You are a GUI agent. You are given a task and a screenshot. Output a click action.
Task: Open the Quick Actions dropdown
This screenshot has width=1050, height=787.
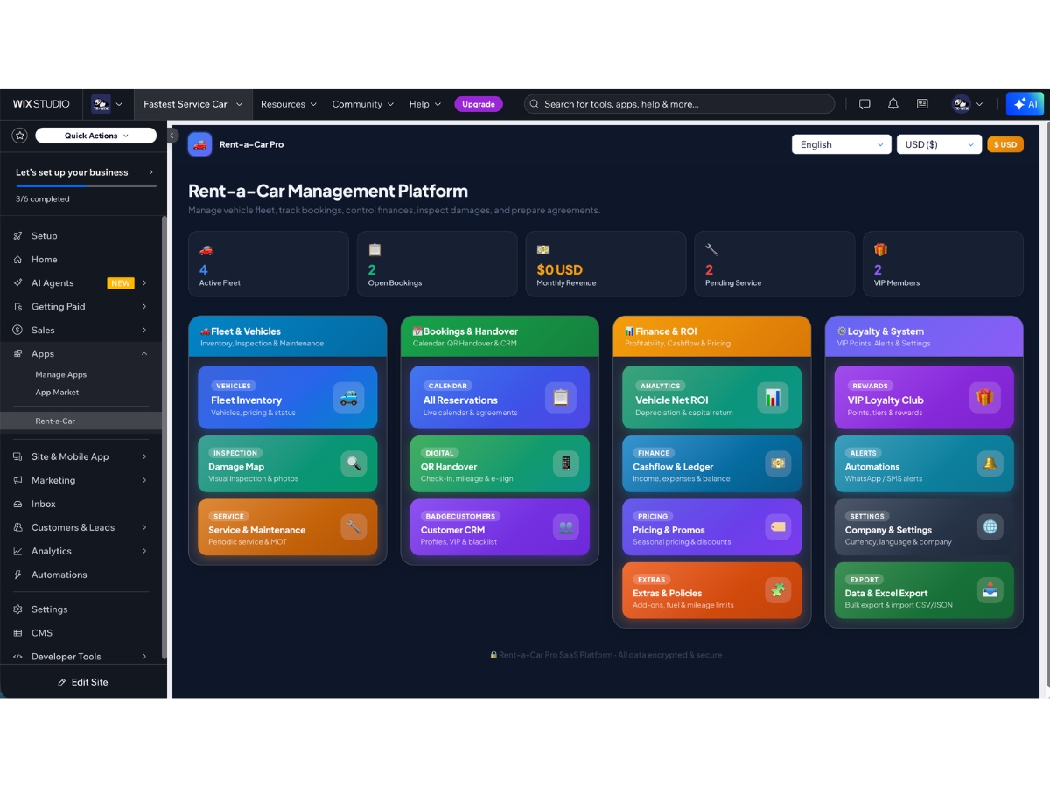(96, 136)
